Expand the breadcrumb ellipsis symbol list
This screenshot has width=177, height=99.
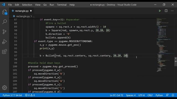[34, 16]
